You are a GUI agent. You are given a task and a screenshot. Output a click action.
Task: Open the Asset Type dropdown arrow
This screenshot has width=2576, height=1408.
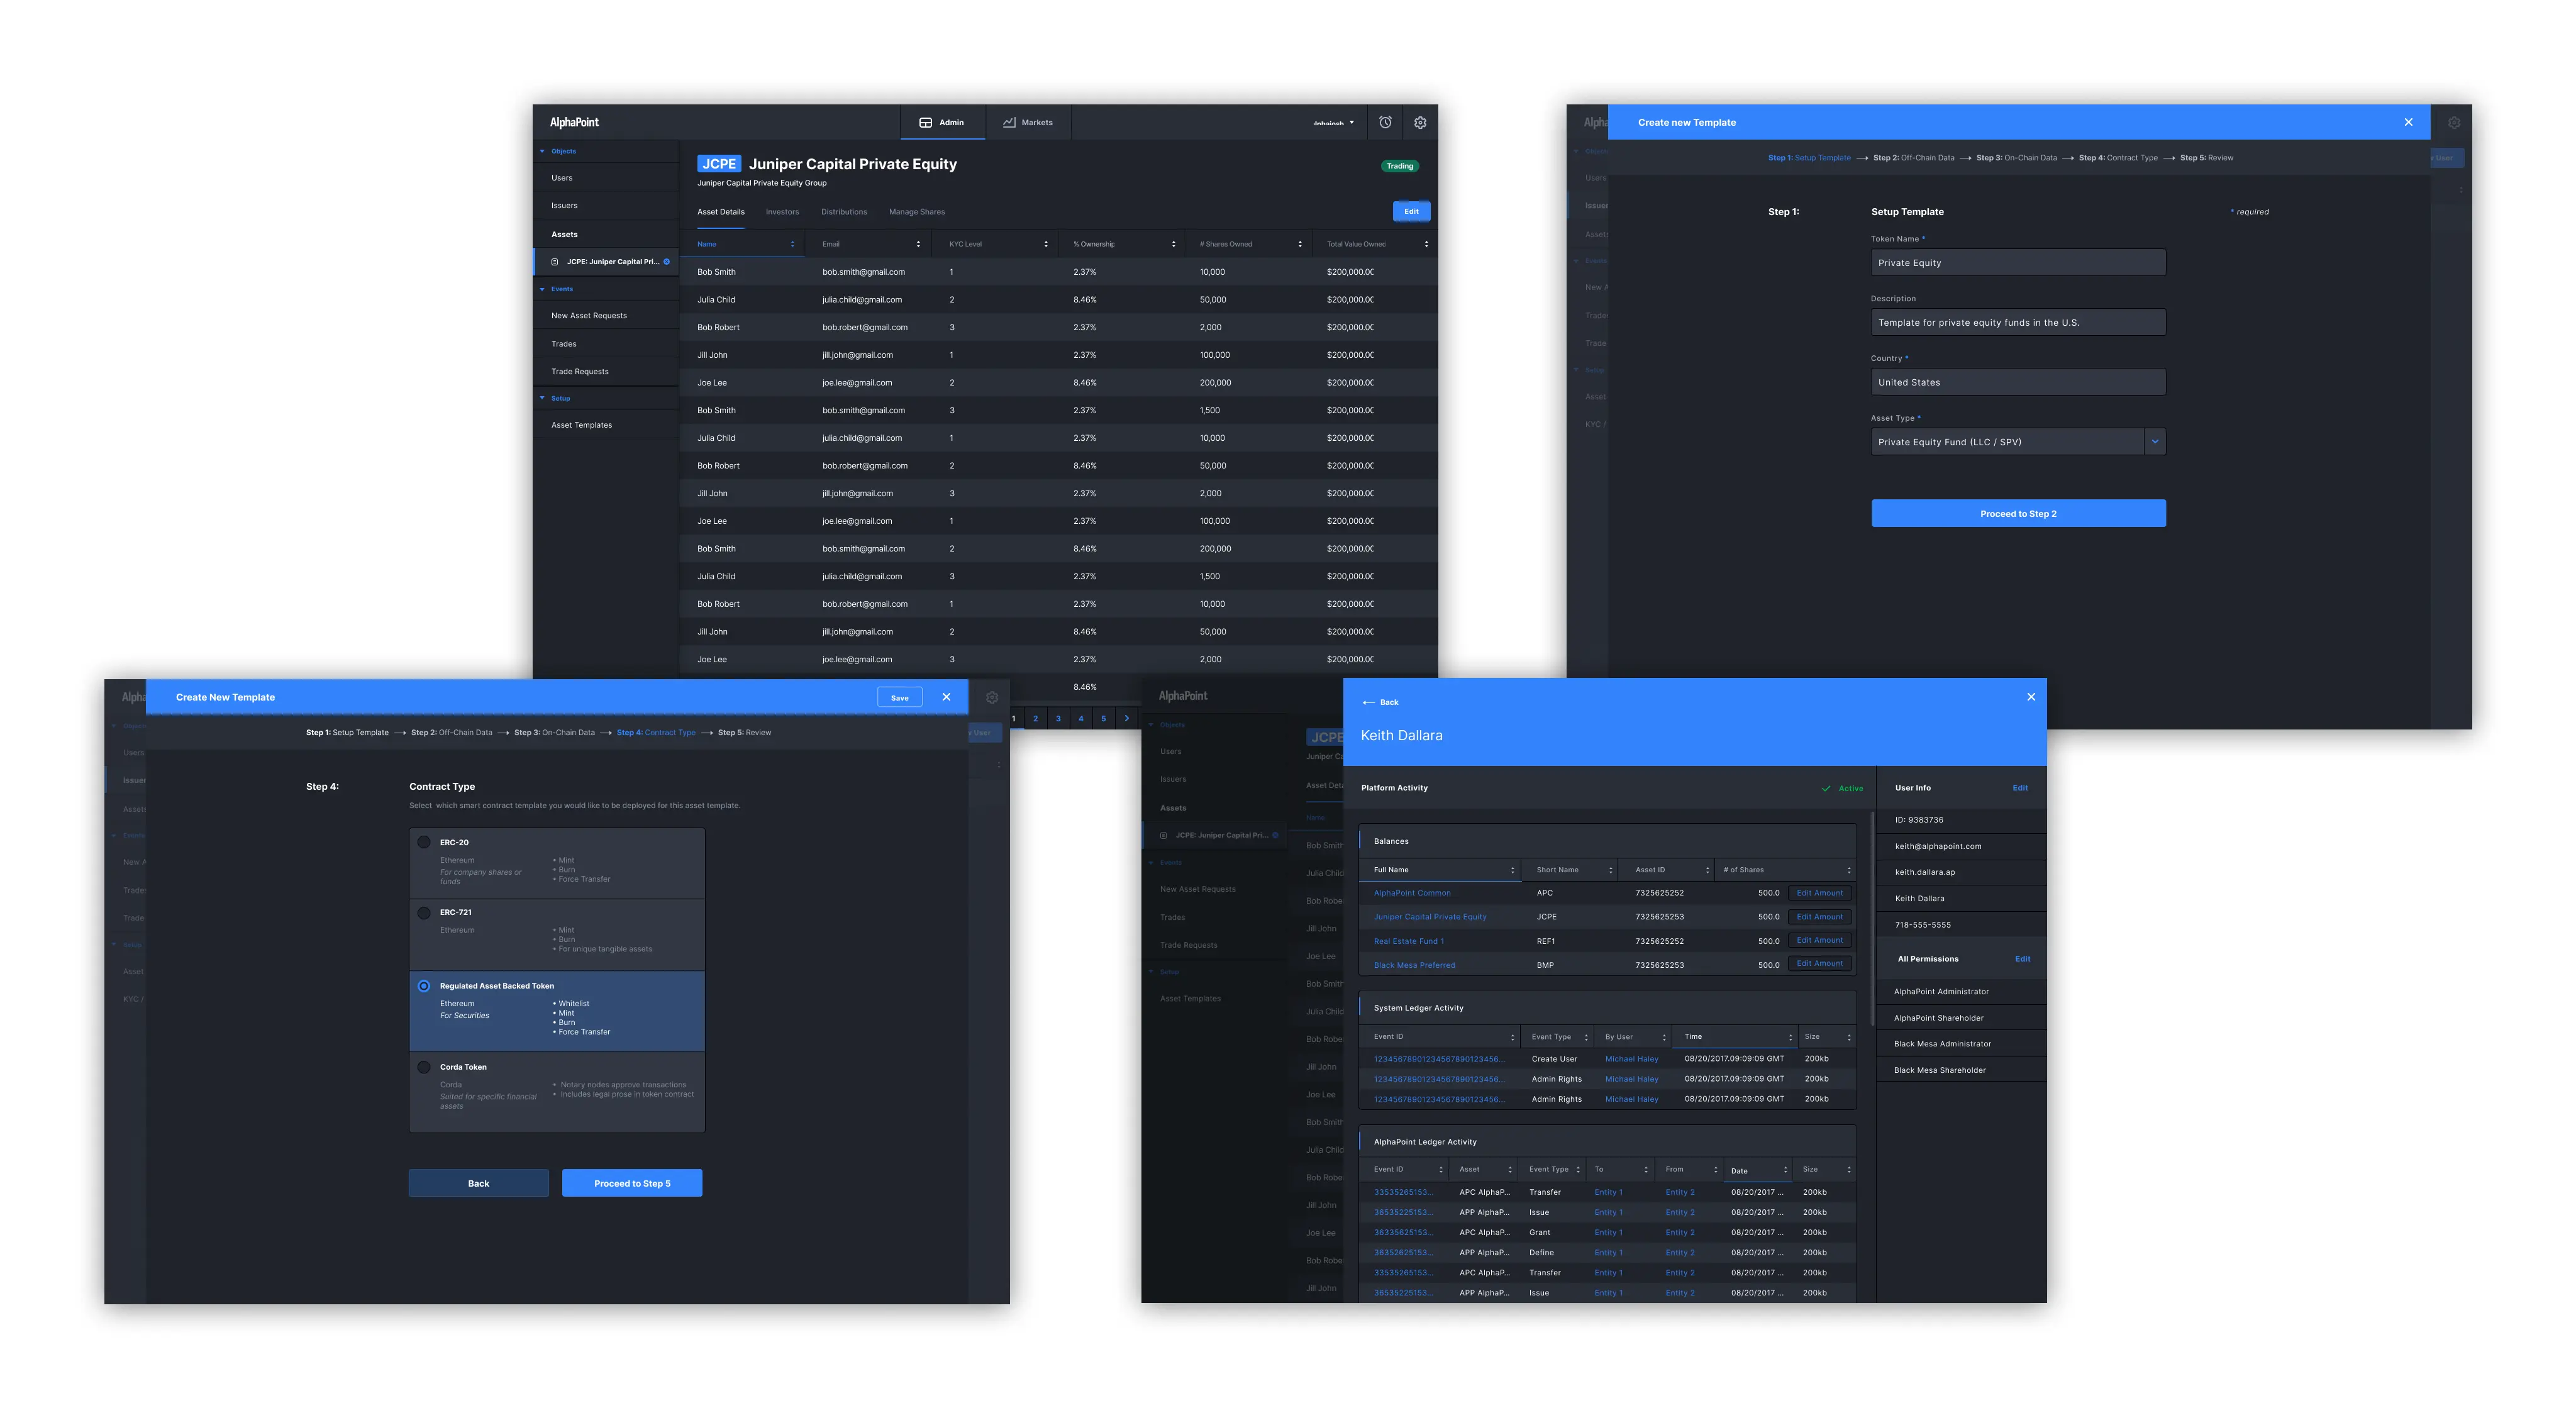pos(2155,442)
